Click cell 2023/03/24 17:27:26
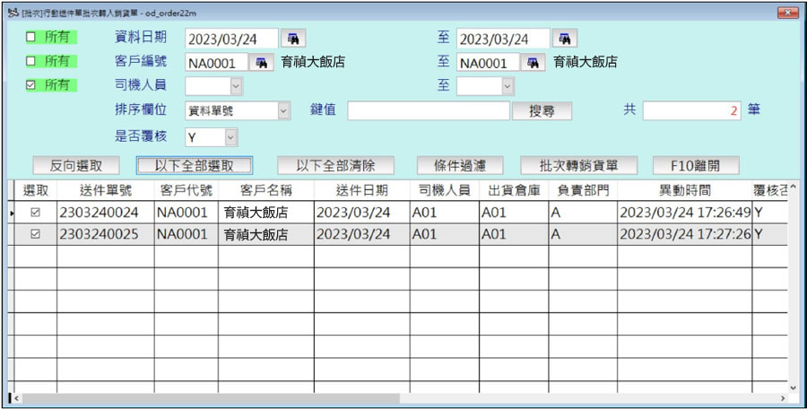This screenshot has height=410, width=807. click(684, 234)
